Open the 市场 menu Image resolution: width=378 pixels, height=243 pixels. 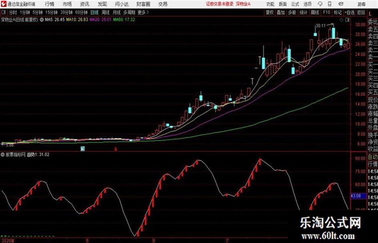click(67, 4)
